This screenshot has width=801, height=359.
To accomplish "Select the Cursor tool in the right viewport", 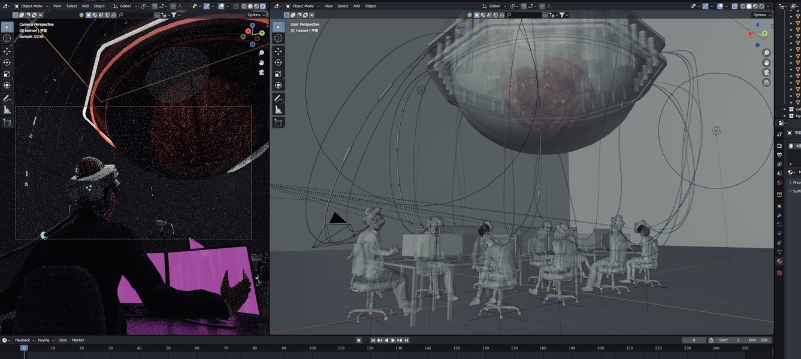I will 279,38.
